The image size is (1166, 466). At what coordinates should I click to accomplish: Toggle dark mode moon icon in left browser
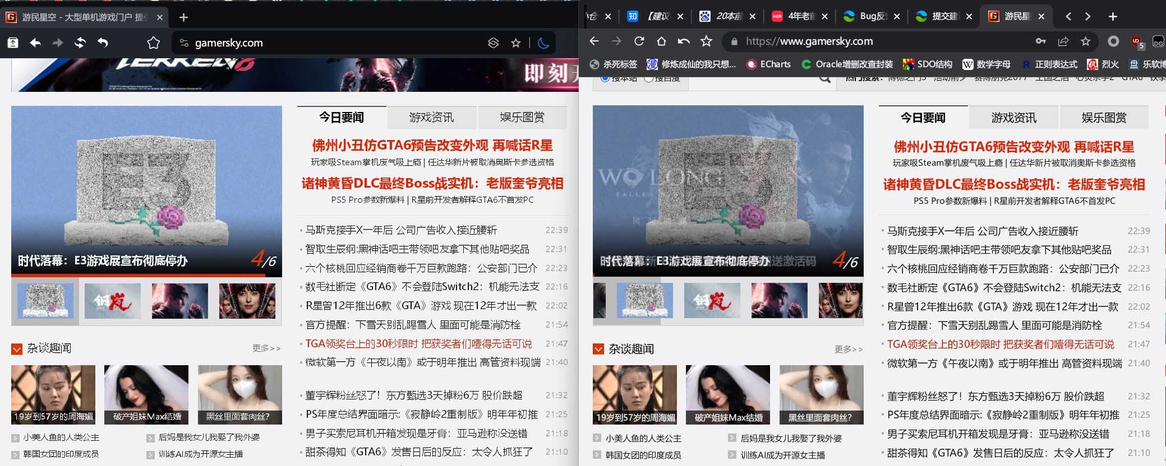[543, 43]
